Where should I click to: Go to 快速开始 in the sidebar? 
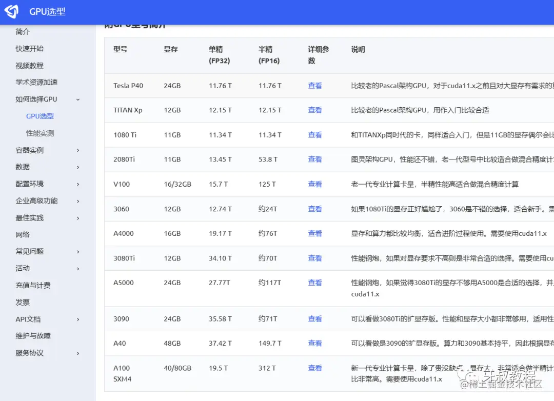(30, 48)
